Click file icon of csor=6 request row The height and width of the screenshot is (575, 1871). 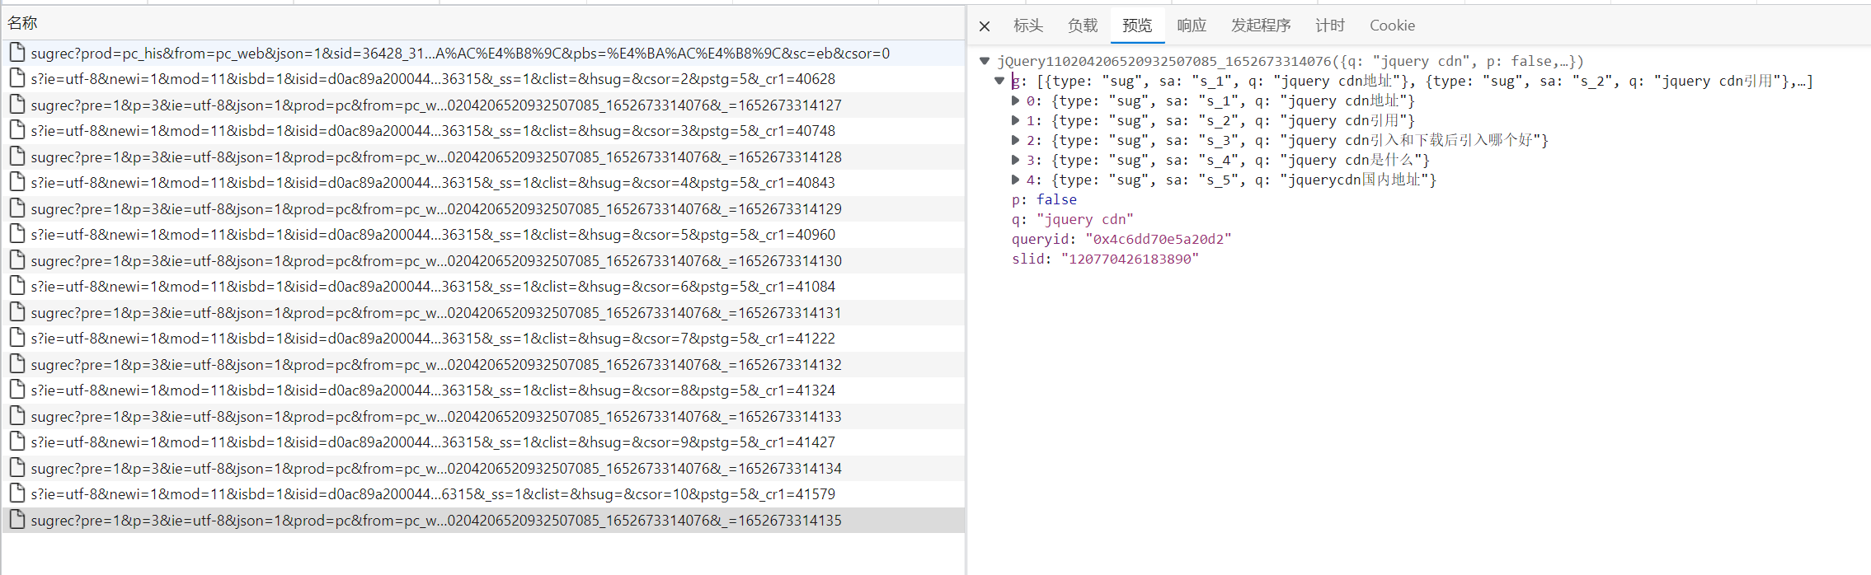[16, 286]
